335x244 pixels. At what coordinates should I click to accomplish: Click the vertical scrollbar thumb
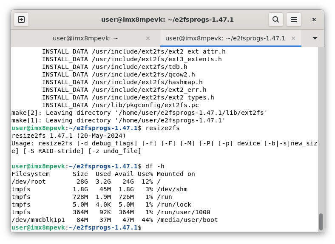click(321, 221)
